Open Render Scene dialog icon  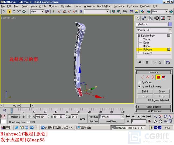(x=149, y=11)
